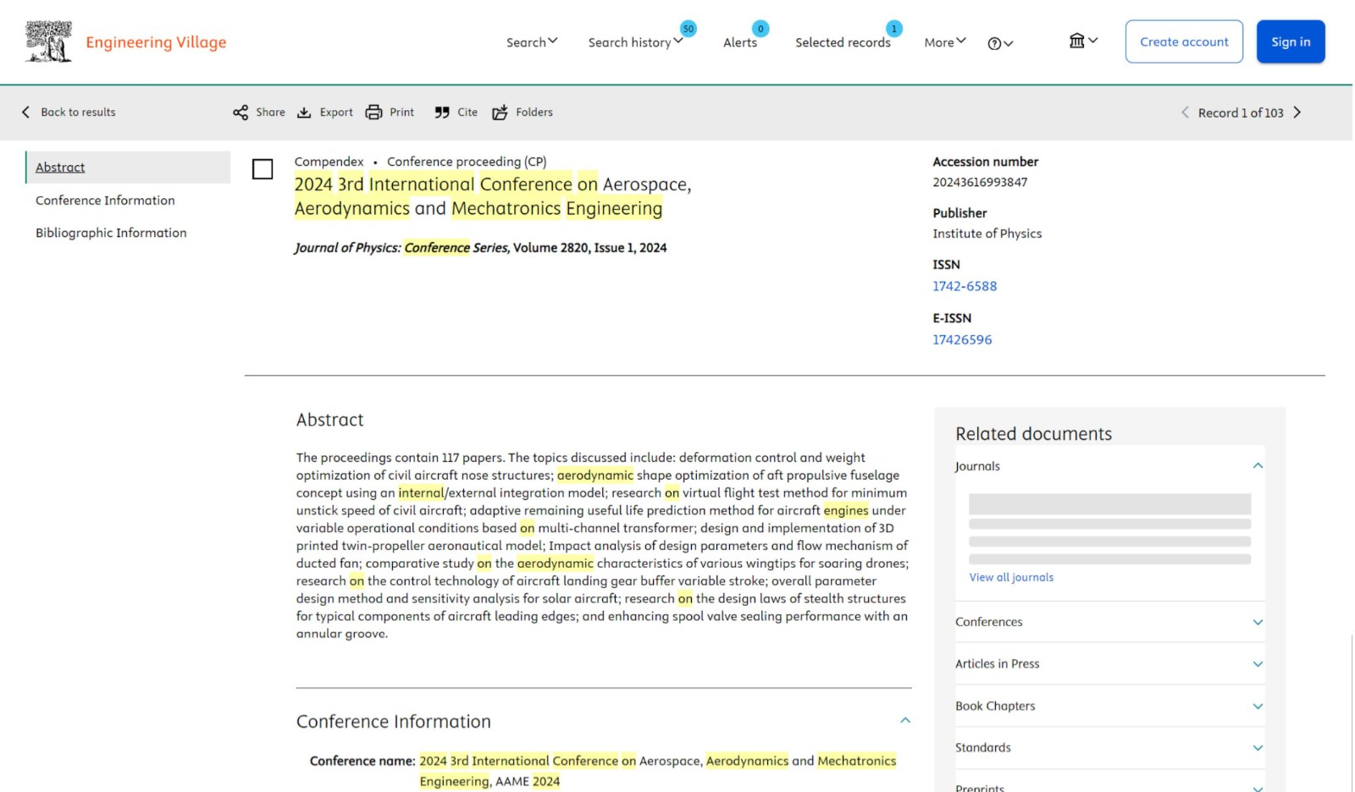
Task: Click the Folders label
Action: coord(534,113)
